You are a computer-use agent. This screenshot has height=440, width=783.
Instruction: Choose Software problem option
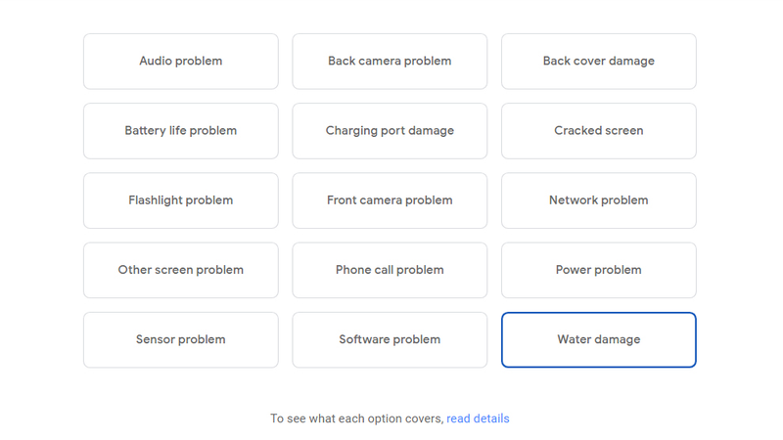point(390,339)
